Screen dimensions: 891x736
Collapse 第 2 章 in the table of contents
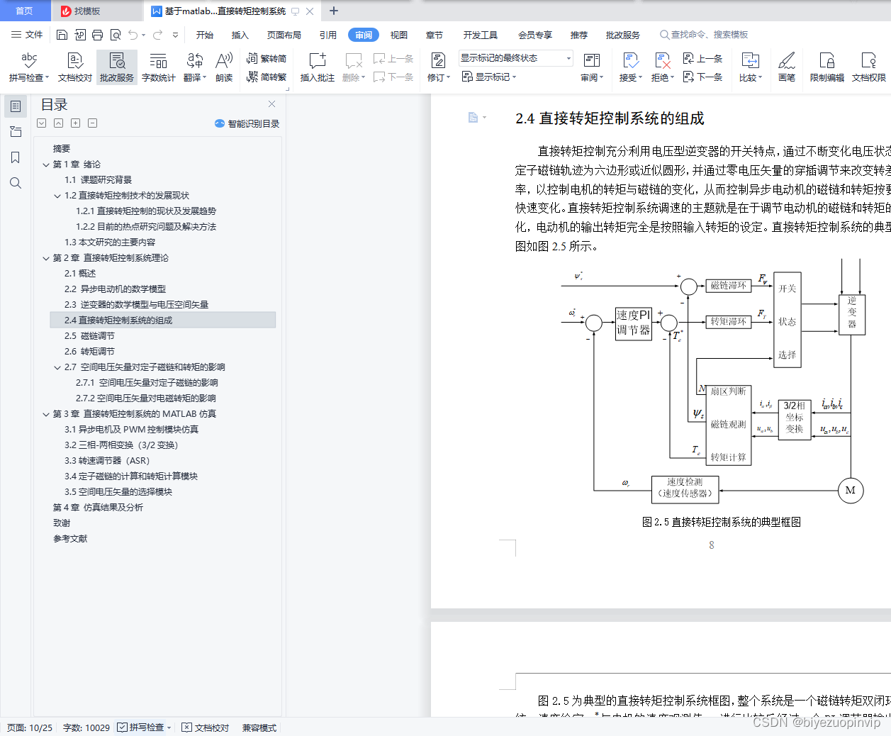coord(45,257)
